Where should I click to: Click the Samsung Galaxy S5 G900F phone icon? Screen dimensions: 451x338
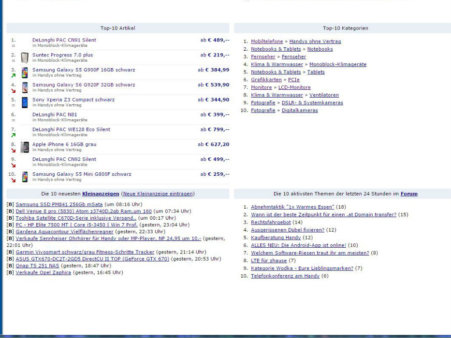(x=25, y=72)
